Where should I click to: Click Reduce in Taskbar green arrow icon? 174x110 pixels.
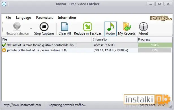click(x=88, y=27)
